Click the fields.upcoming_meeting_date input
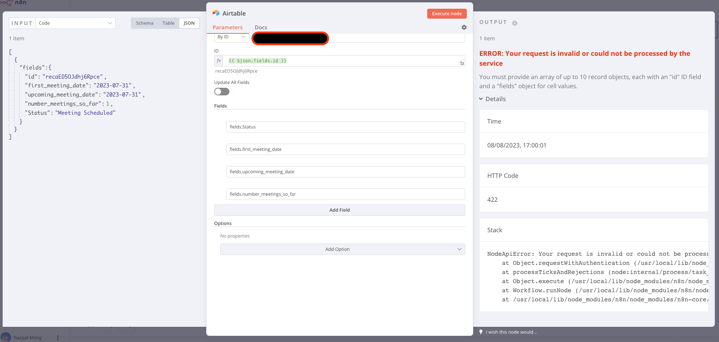 tap(346, 172)
